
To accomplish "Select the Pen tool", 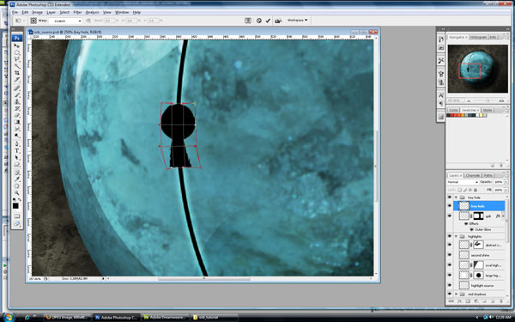I will pos(17,143).
